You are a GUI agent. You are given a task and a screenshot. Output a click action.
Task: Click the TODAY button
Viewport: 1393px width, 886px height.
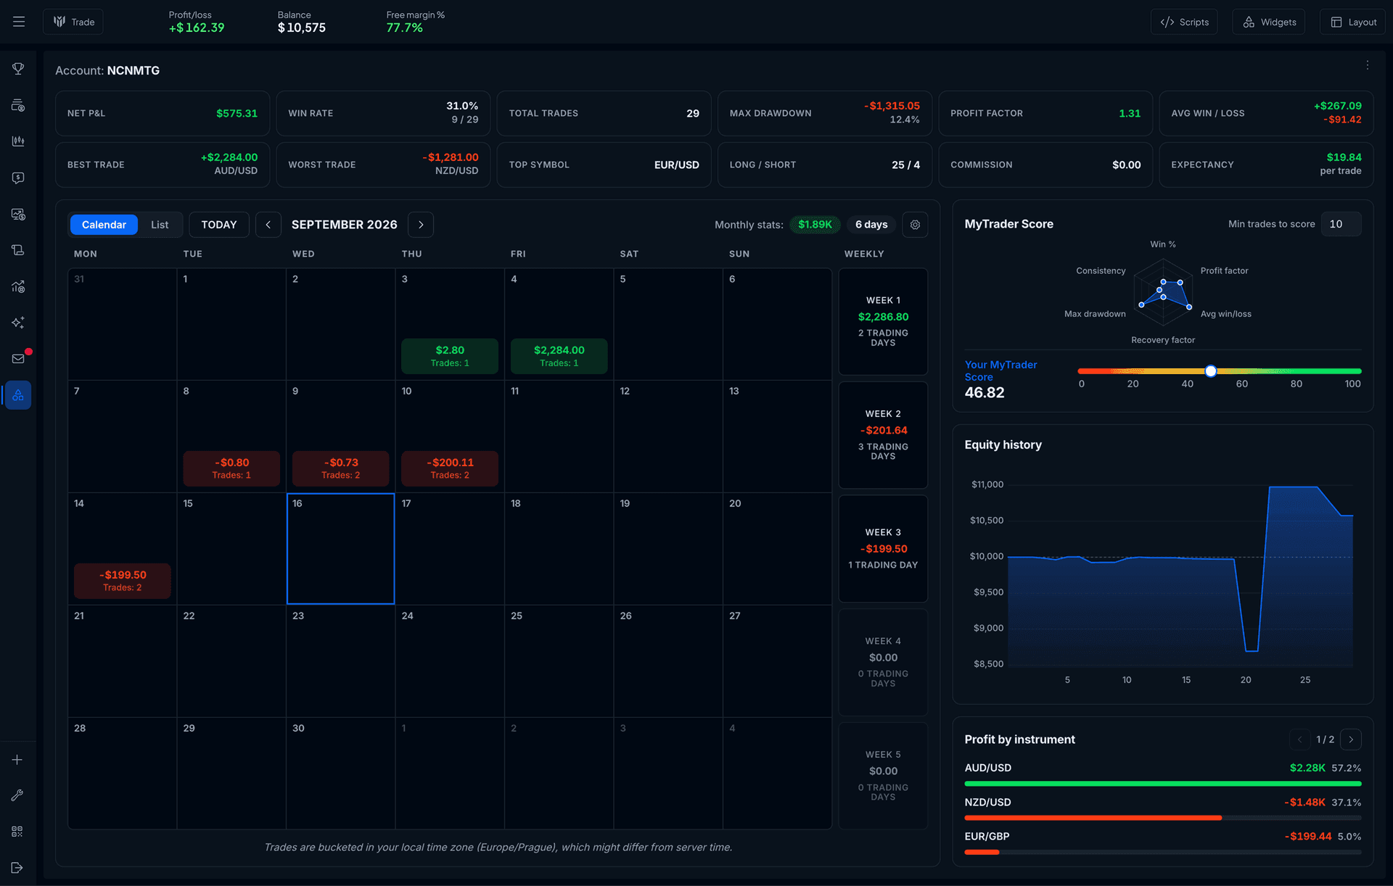[219, 225]
